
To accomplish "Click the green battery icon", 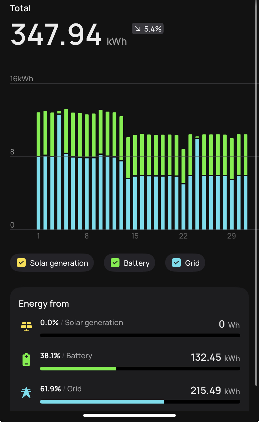I will (26, 359).
